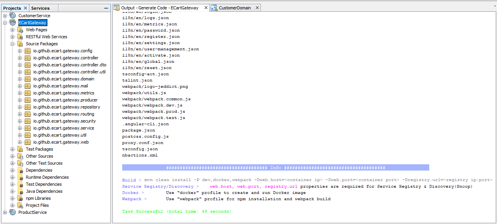Click the npm Libraries folder icon
This screenshot has width=497, height=224.
[x=20, y=198]
